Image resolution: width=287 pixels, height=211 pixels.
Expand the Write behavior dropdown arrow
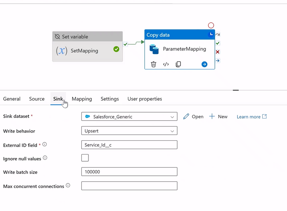(x=172, y=131)
